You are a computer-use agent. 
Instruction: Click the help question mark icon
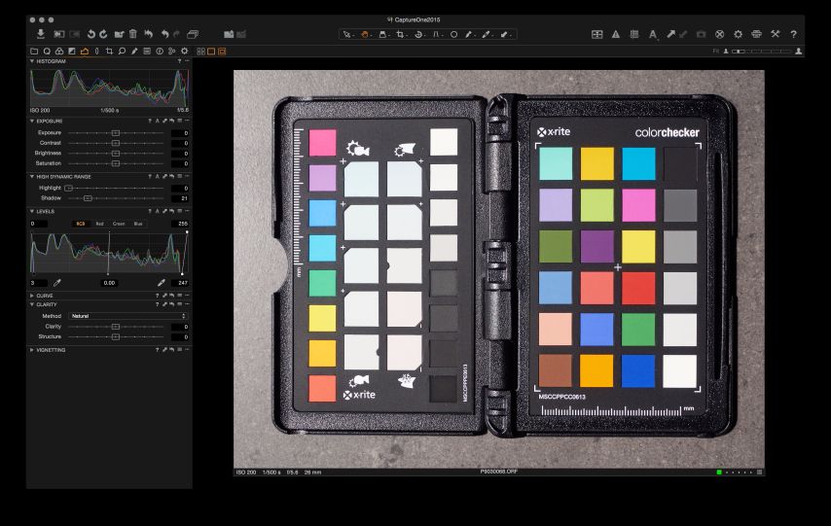tap(793, 34)
